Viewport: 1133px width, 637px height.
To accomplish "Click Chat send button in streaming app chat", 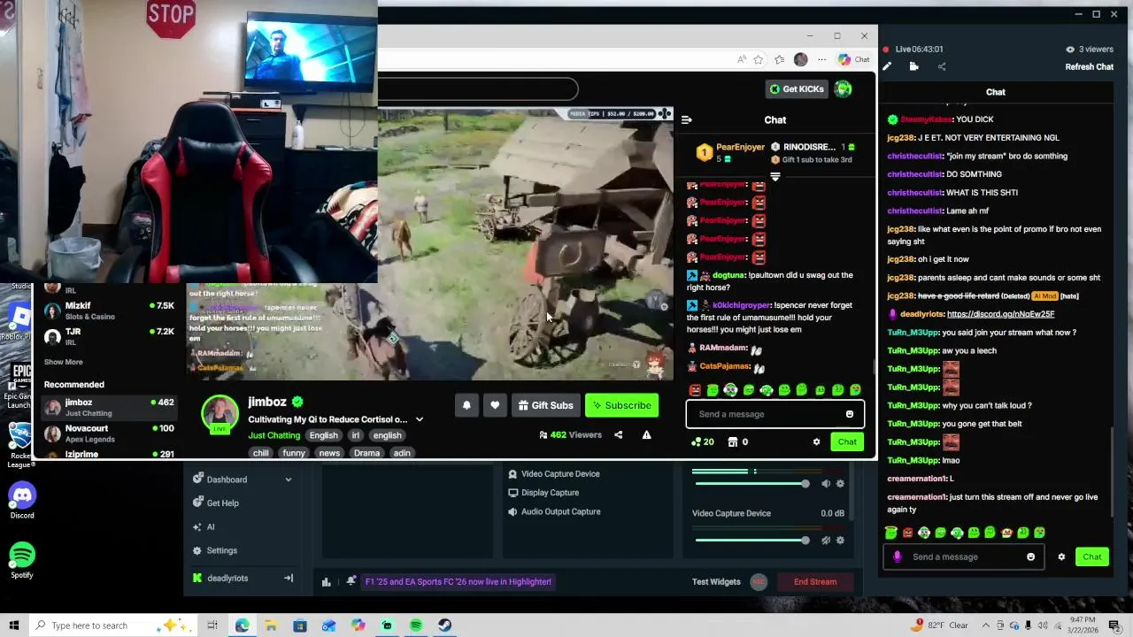I will (x=1091, y=556).
